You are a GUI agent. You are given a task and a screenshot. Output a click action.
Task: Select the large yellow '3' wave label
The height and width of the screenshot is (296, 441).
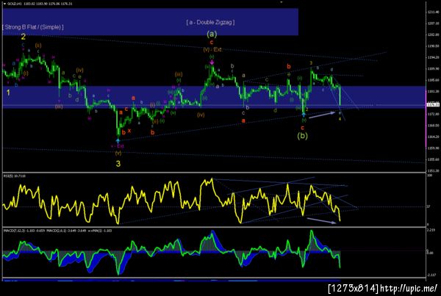[118, 164]
